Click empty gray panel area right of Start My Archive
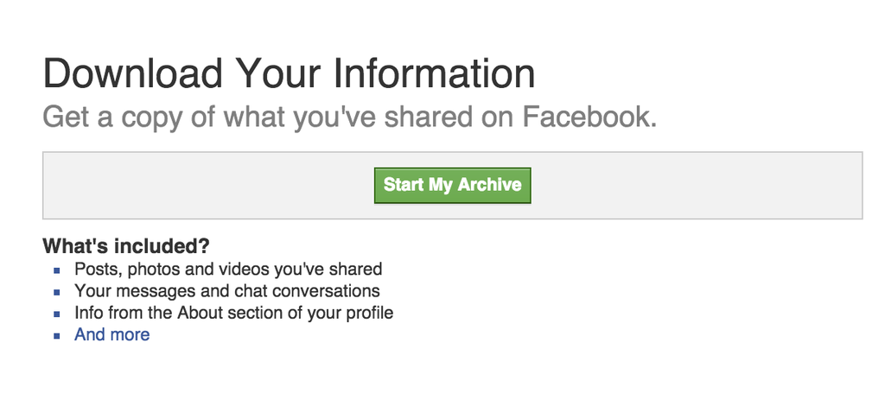Screen dimensions: 885x419 point(696,185)
